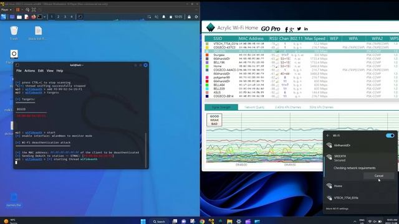This screenshot has height=224, width=399.
Task: Select the COGECO-8B14 row in Acrylic
Action: coord(302,96)
